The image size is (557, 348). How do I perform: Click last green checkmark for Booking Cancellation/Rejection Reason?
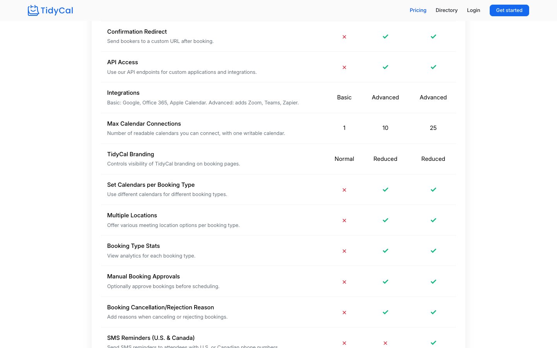click(x=433, y=312)
